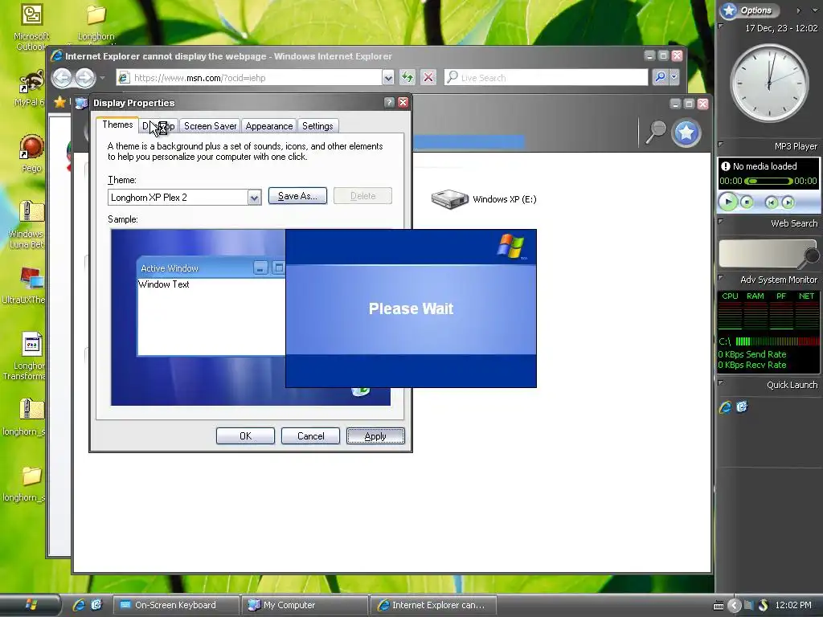Collapse the sidebar clock panel

coord(721,27)
